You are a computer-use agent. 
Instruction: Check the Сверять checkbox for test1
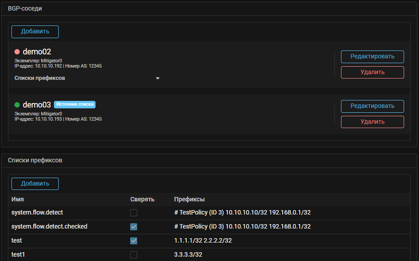pyautogui.click(x=134, y=255)
